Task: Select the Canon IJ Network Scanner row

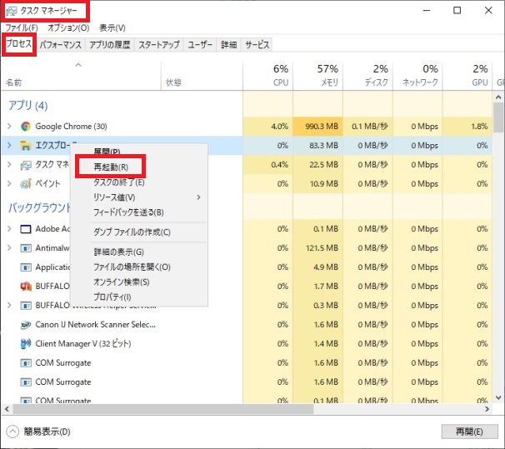Action: pyautogui.click(x=247, y=324)
